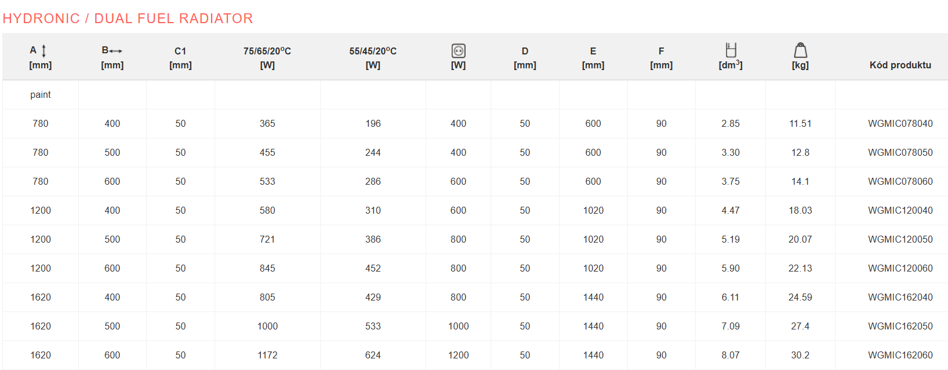Click the 8.07 capacity value cell
Image resolution: width=948 pixels, height=370 pixels.
pyautogui.click(x=731, y=355)
